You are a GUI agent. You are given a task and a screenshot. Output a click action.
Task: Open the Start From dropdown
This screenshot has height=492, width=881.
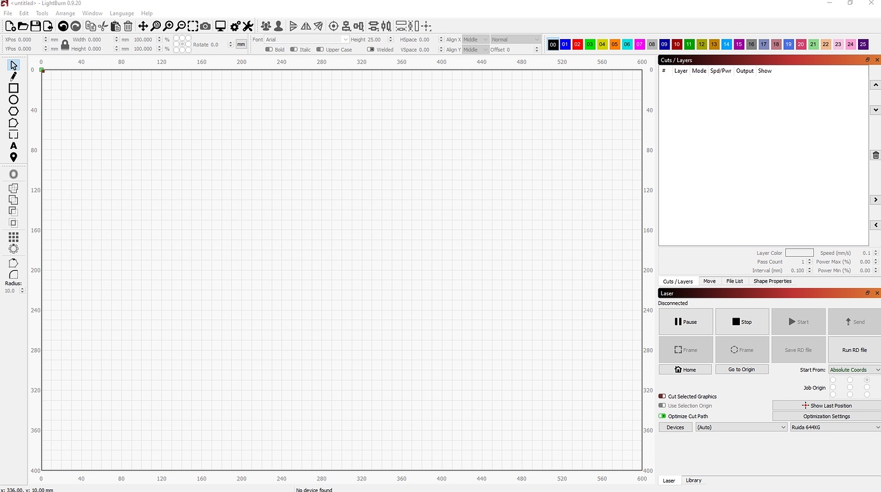pyautogui.click(x=855, y=369)
